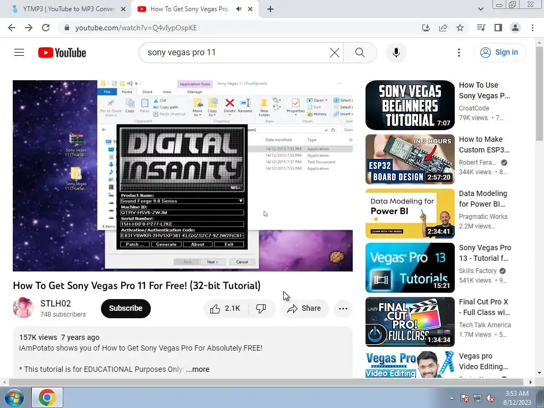Expand the description with ...more
Screen dimensions: 544x408
[x=198, y=369]
